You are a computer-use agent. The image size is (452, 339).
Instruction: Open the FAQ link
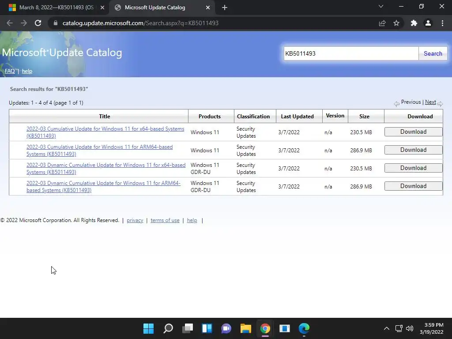click(x=10, y=71)
